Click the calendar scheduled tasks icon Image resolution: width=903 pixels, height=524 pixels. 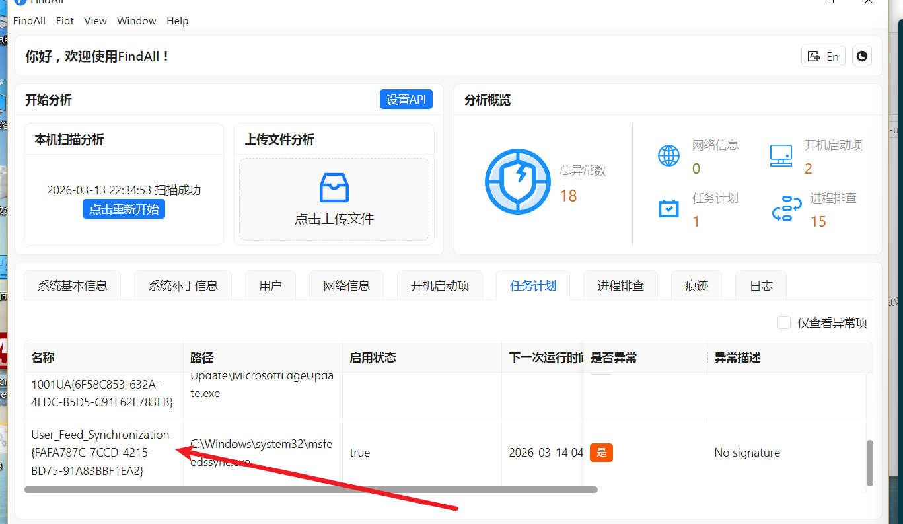click(668, 209)
